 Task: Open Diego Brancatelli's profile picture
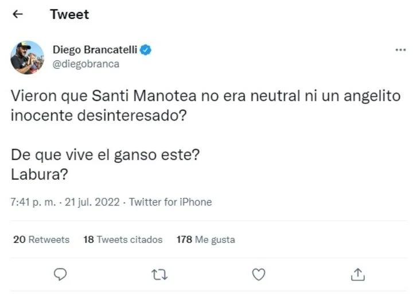(27, 57)
